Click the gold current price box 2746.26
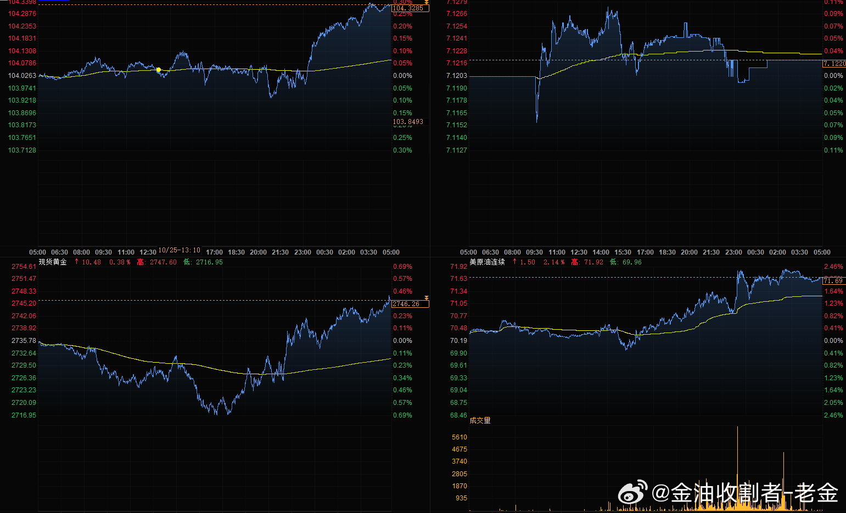Image resolution: width=846 pixels, height=513 pixels. pyautogui.click(x=410, y=304)
